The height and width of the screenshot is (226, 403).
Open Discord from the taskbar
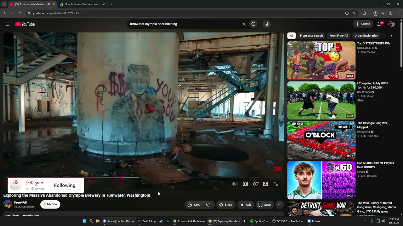point(119,221)
